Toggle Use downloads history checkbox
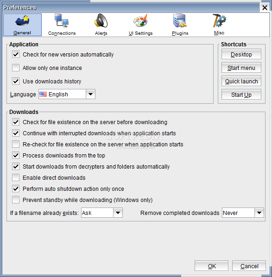272x277 pixels. [16, 81]
